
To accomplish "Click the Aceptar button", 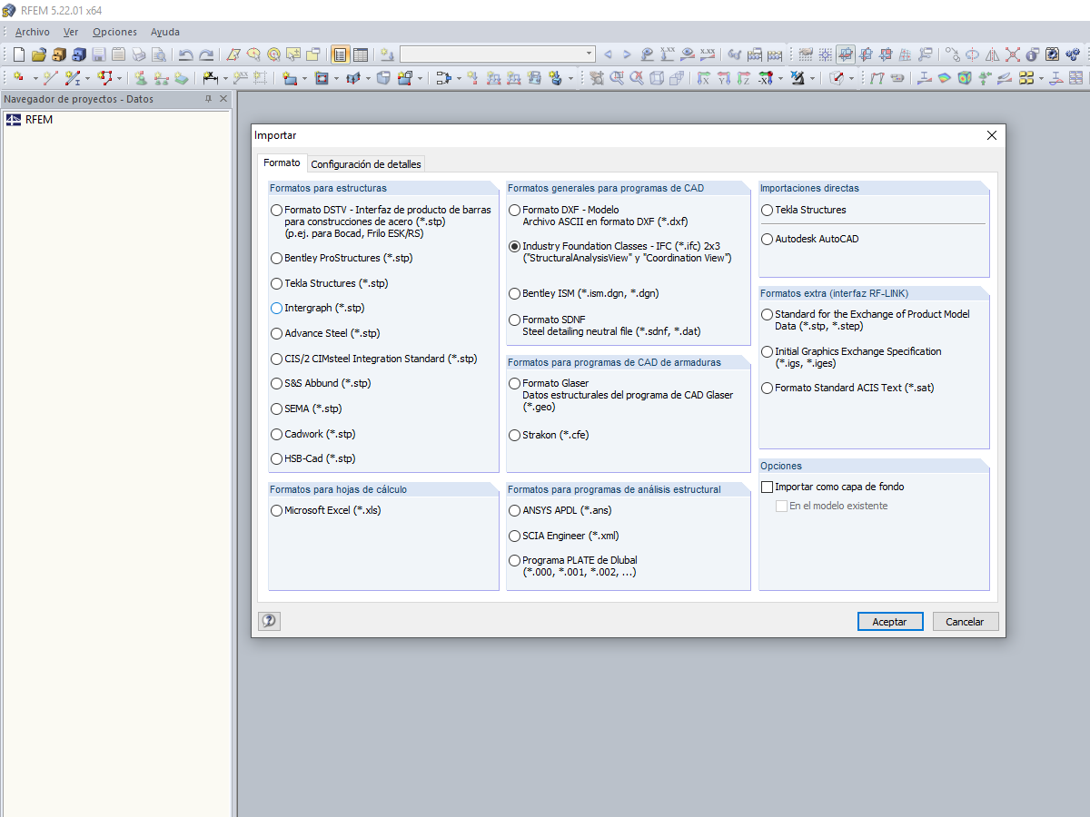I will coord(890,621).
